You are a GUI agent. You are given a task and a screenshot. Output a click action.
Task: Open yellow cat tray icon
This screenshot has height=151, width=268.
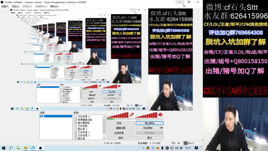point(157,148)
